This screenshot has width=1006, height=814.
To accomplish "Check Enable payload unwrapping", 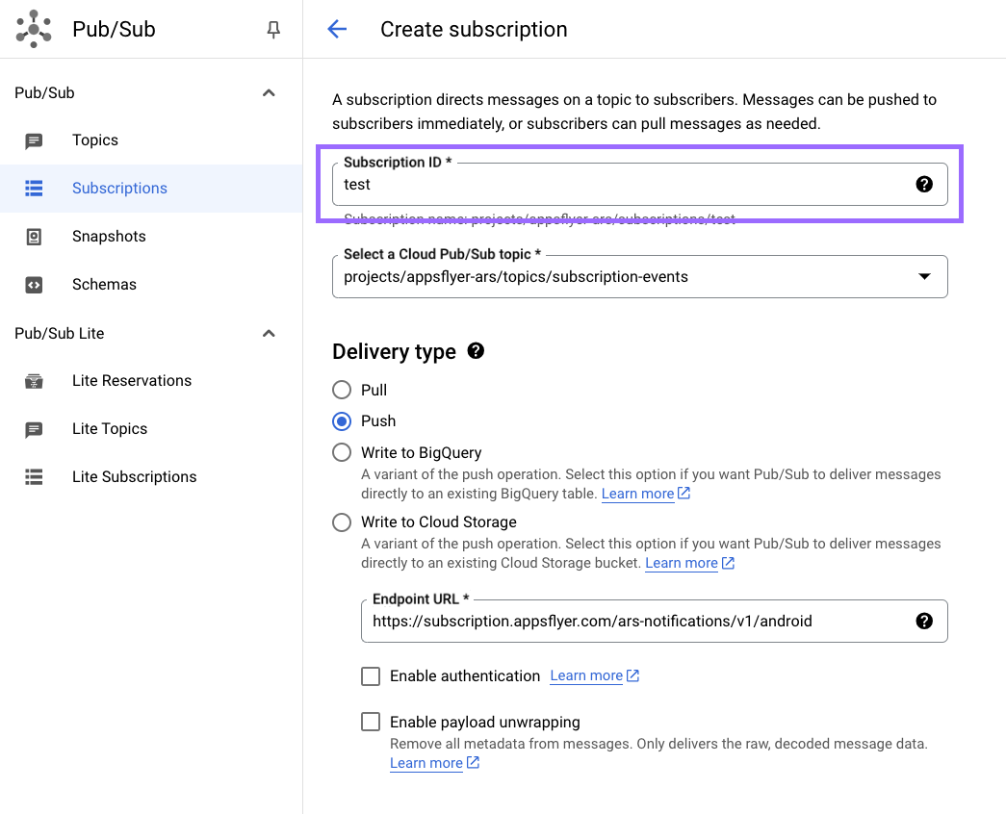I will click(371, 722).
